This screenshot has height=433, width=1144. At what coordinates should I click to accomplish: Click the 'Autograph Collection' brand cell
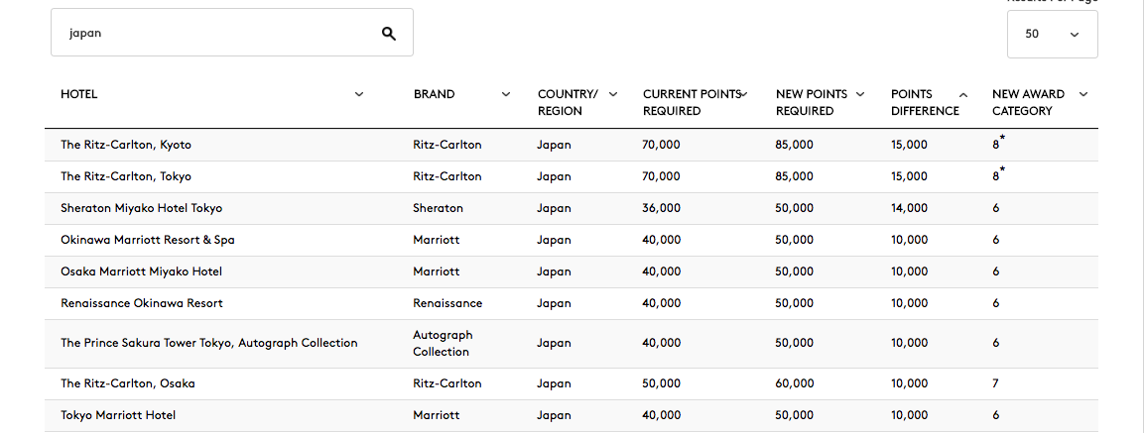pos(443,344)
